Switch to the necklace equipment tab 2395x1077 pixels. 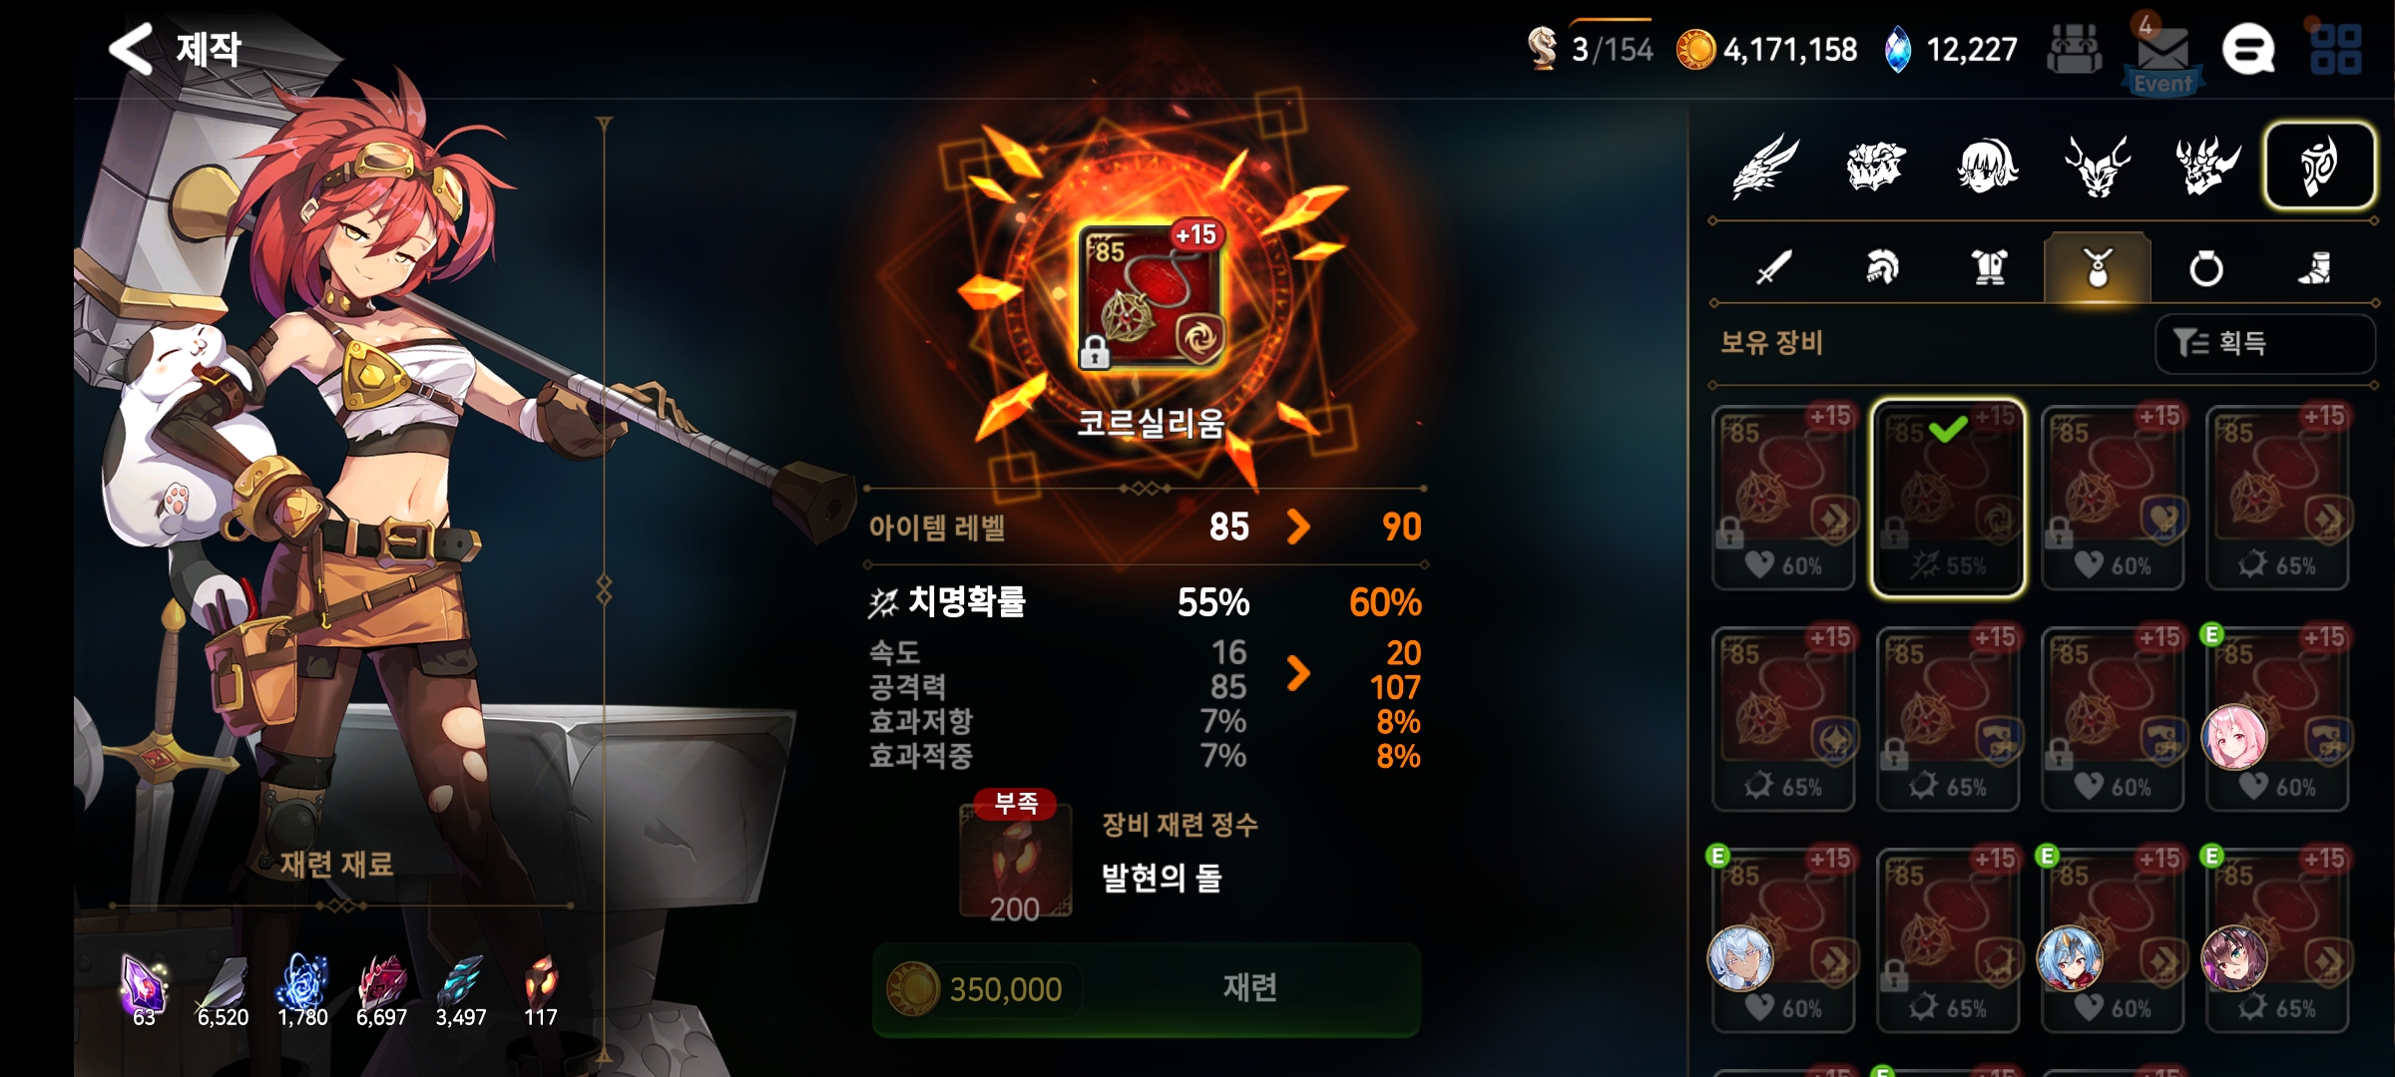coord(2098,267)
